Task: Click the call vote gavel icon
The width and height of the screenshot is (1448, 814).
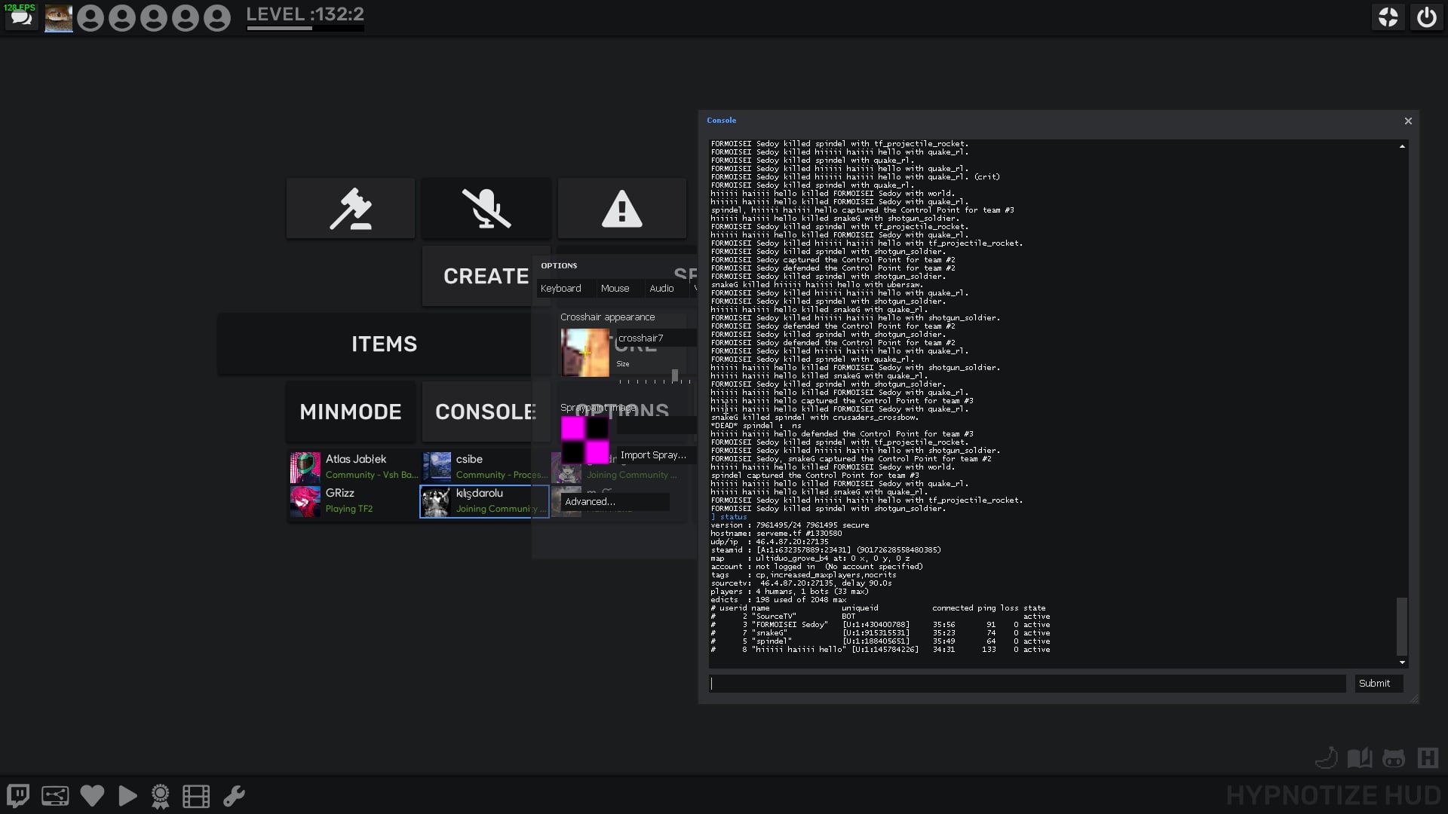Action: 351,209
